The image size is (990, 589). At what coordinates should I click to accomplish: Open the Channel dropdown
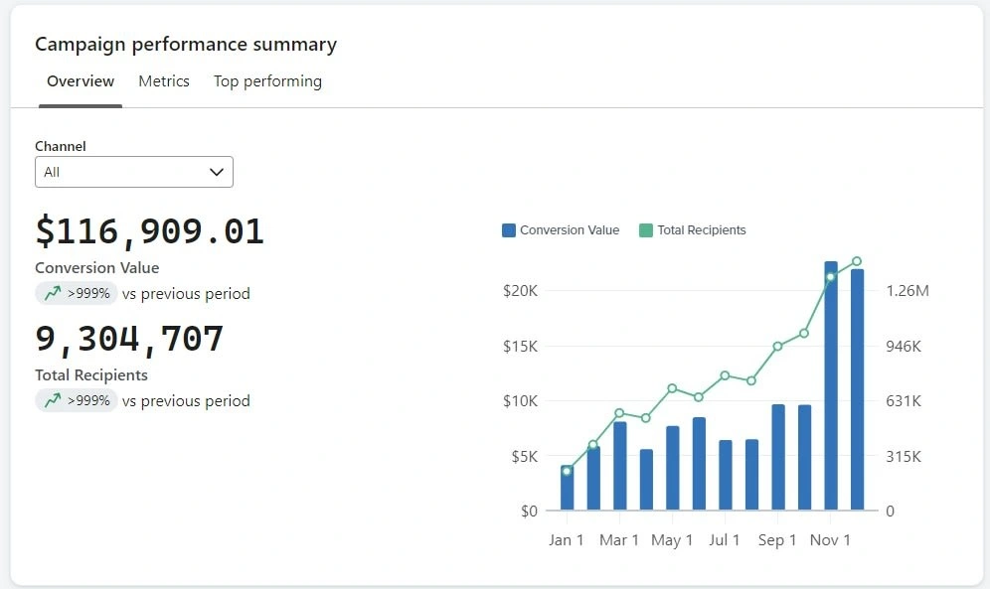(x=134, y=172)
